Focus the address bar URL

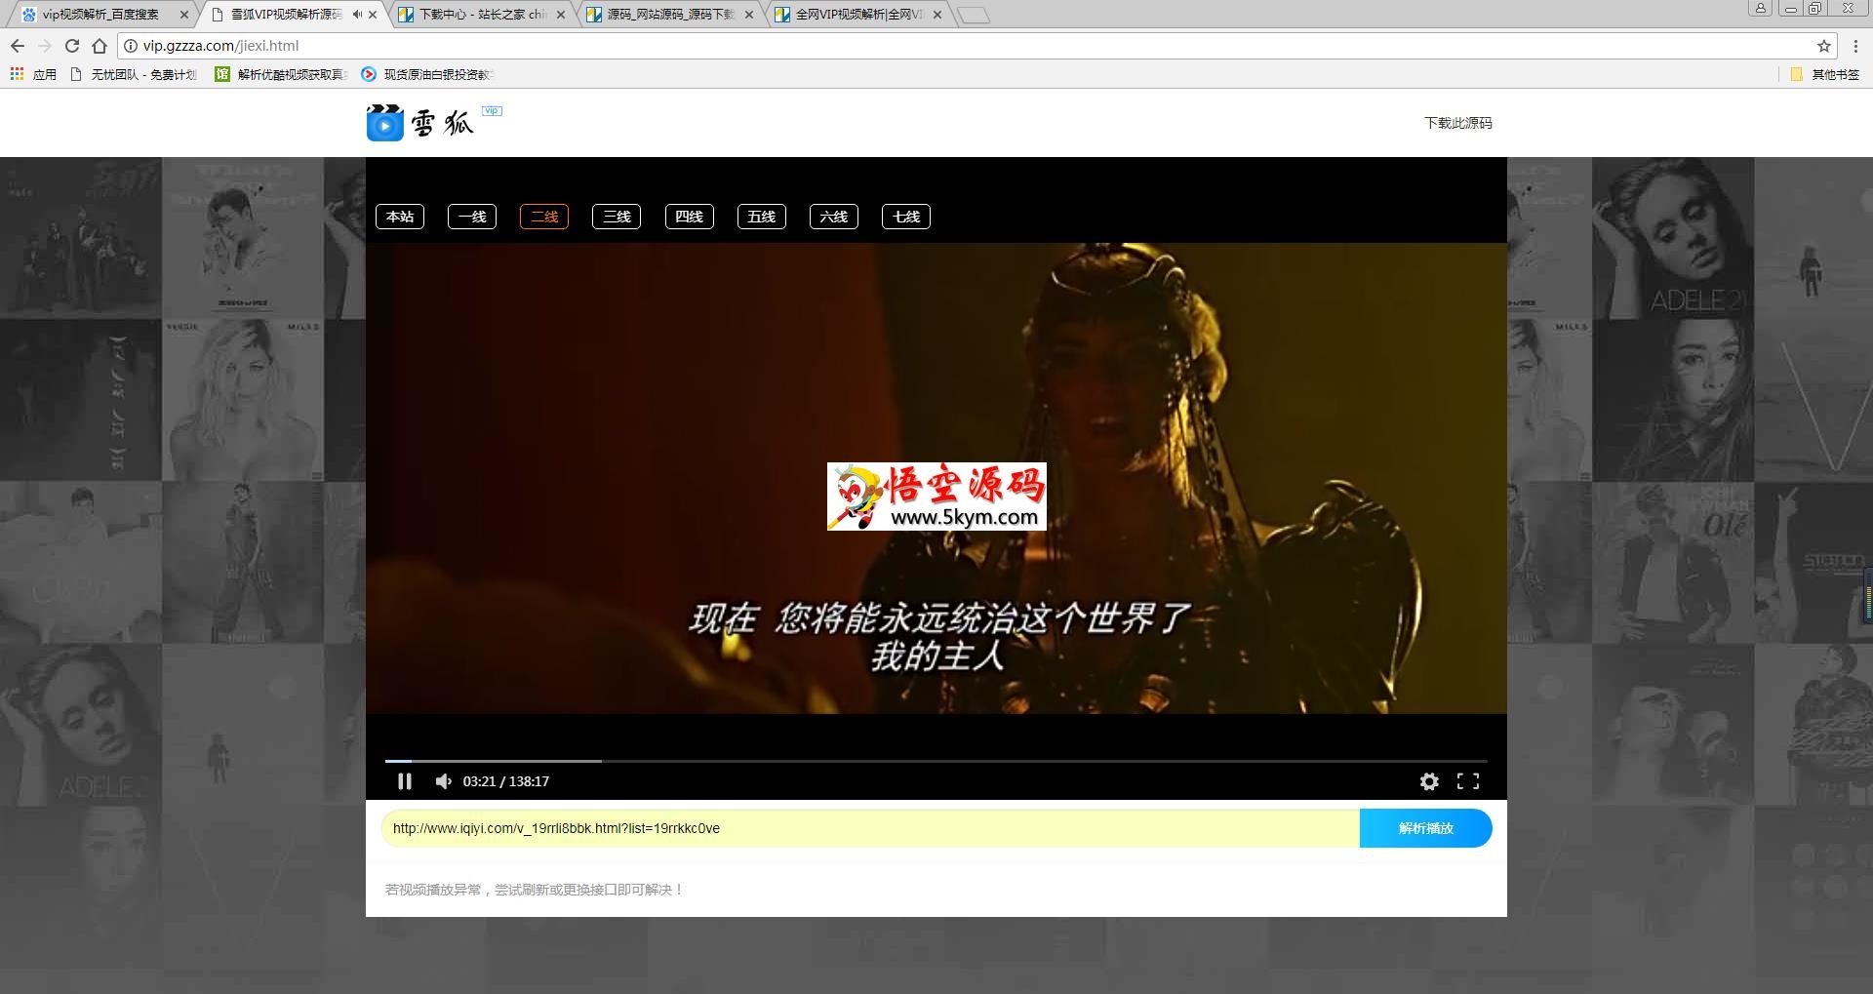(x=976, y=46)
